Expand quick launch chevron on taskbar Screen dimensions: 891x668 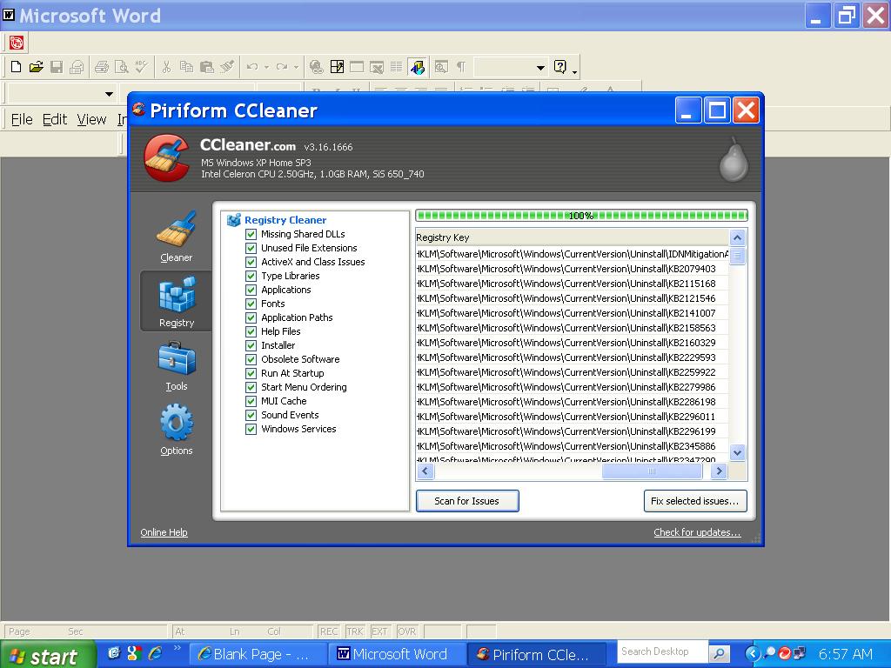(177, 647)
